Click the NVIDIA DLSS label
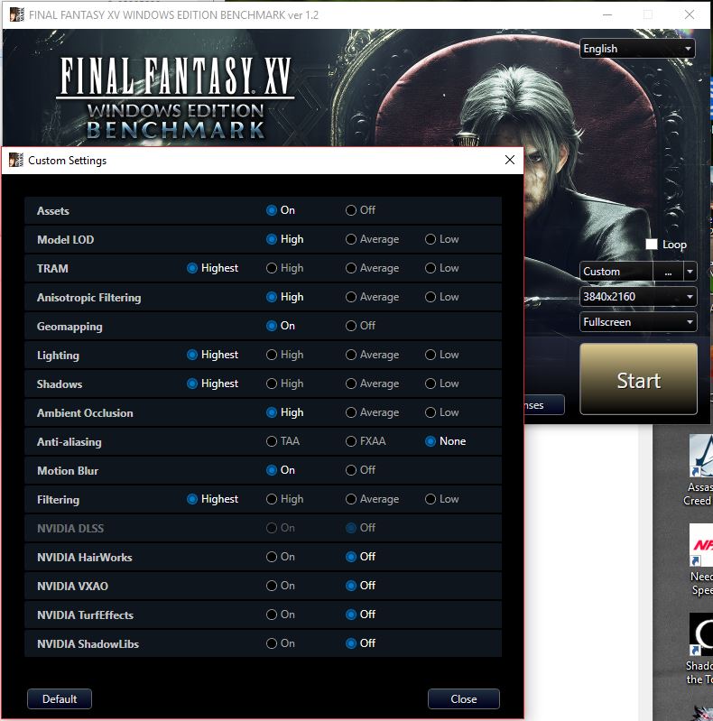 [70, 528]
